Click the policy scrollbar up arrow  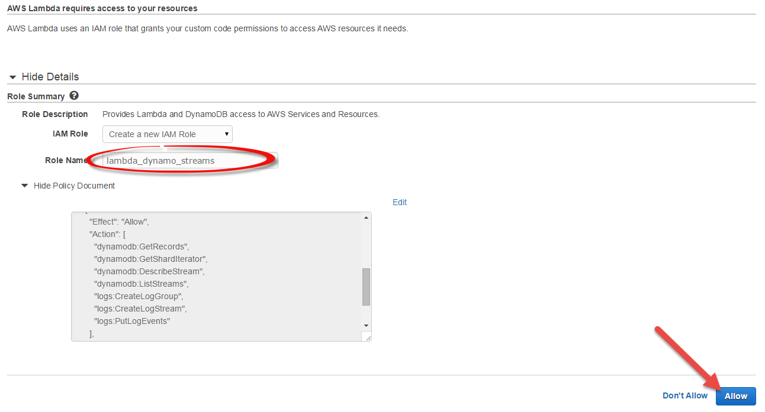point(366,216)
